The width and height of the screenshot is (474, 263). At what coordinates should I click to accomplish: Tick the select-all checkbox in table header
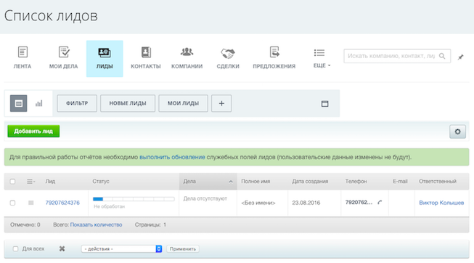[12, 182]
